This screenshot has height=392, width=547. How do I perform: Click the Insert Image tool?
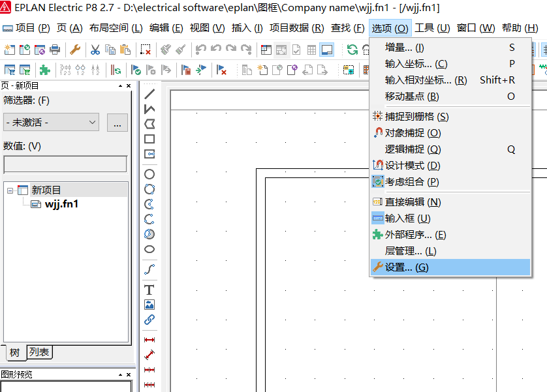tap(149, 305)
